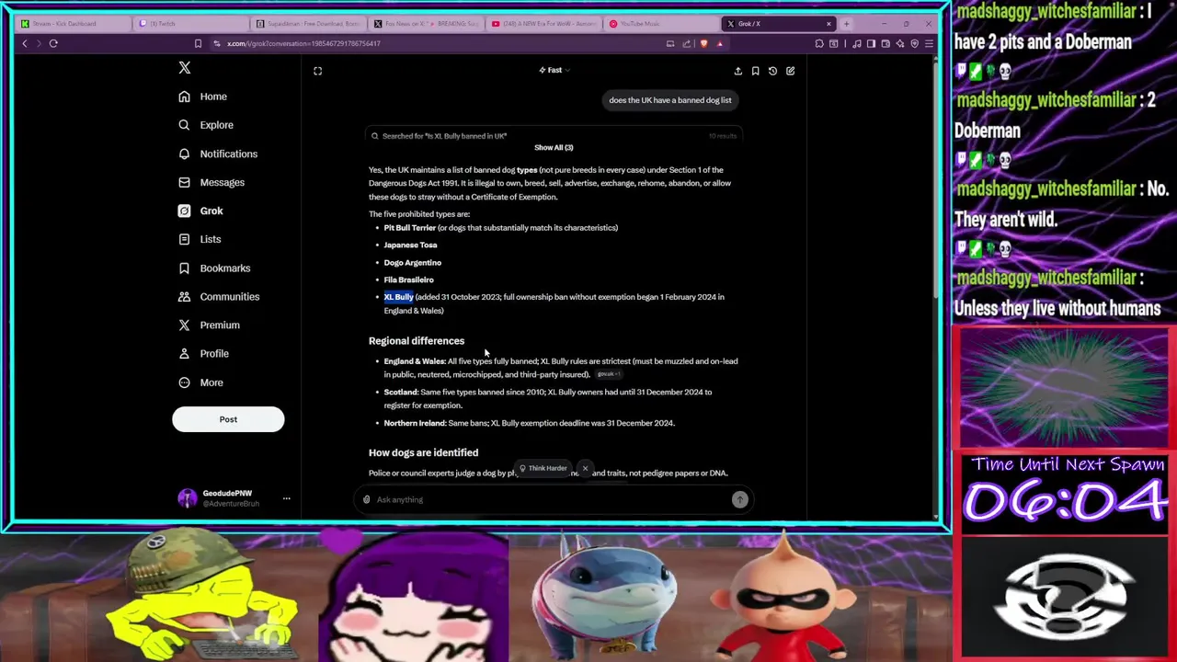This screenshot has width=1177, height=662.
Task: Click Show All (3) search results
Action: 554,147
